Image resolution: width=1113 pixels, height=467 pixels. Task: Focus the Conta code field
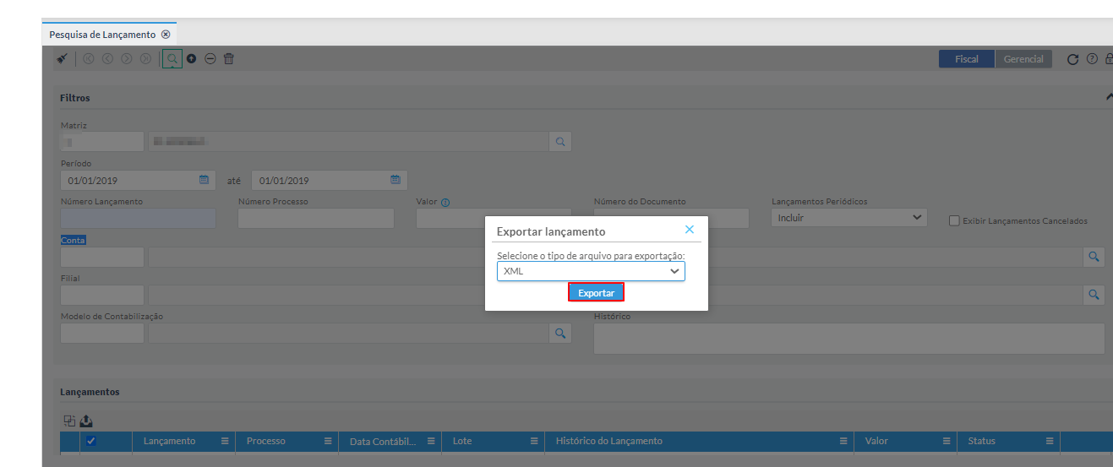pos(102,258)
